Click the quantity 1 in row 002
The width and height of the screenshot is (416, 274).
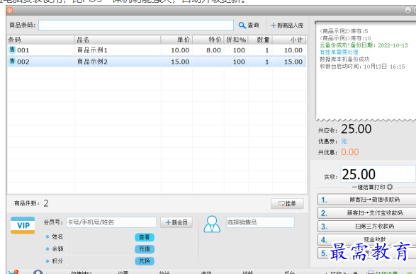pos(267,62)
